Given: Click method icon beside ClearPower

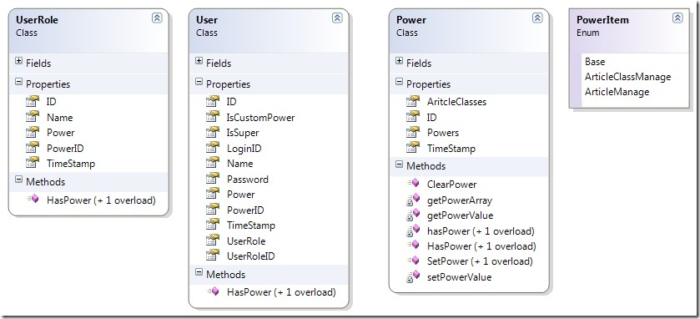Looking at the screenshot, I should click(x=413, y=184).
